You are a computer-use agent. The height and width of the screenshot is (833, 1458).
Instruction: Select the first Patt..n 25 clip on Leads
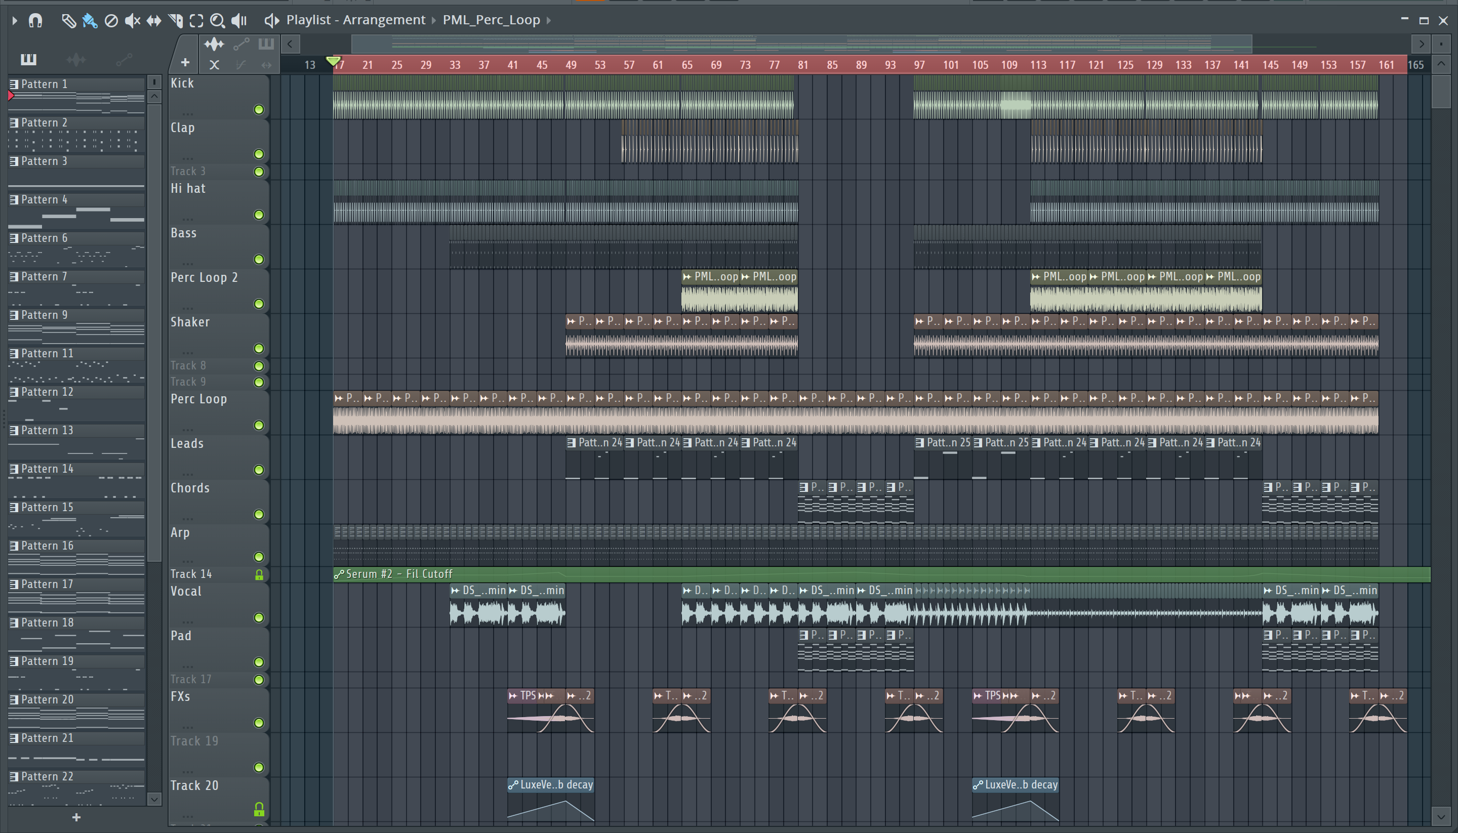point(943,457)
